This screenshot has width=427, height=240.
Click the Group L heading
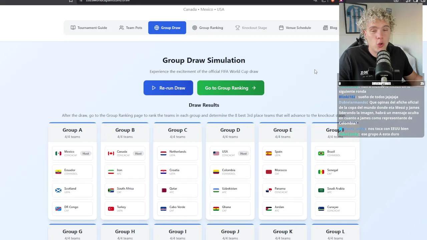(335, 232)
